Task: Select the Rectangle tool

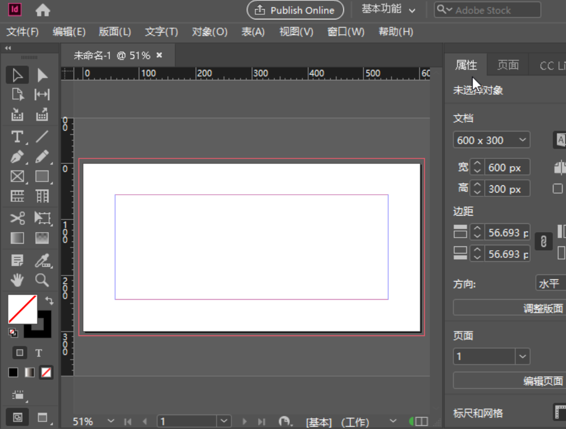Action: [42, 176]
